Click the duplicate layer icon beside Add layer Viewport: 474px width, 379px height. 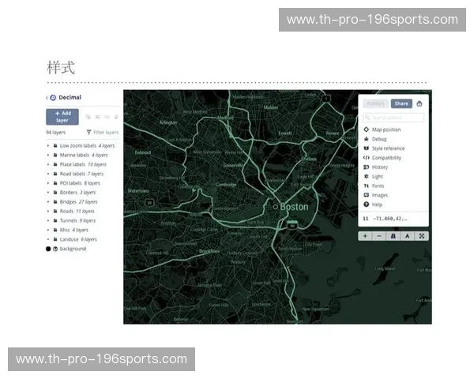pos(88,117)
